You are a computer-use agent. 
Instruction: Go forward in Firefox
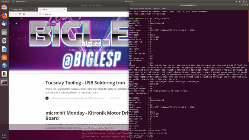click(x=16, y=14)
